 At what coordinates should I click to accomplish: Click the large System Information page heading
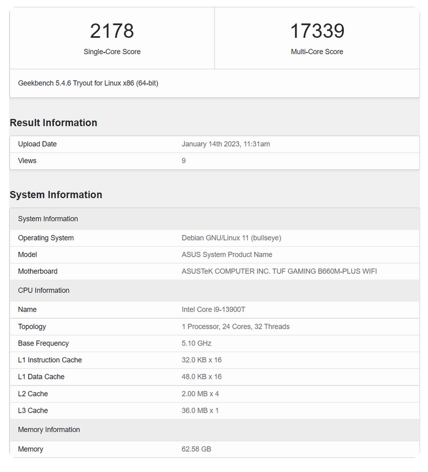click(x=56, y=195)
